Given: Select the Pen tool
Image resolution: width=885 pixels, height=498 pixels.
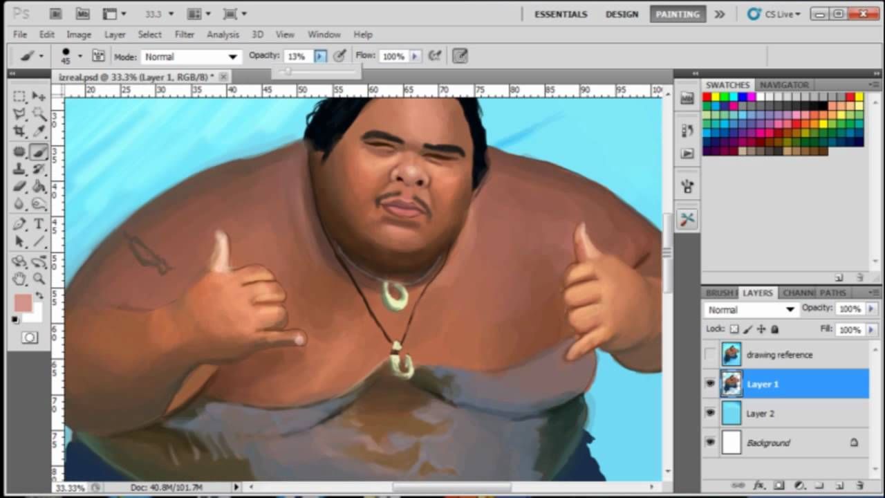Looking at the screenshot, I should coord(19,224).
